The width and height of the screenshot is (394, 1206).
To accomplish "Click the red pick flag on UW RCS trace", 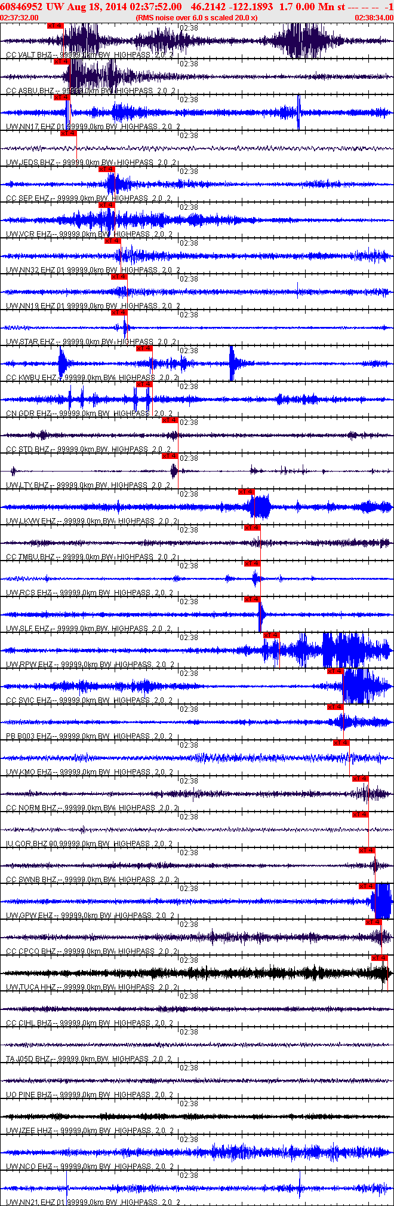I will 253,564.
